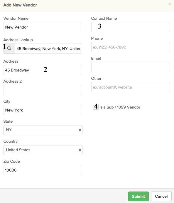Click the Zip Code field showing 10006
Screen dimensions: 174x203
coord(43,170)
